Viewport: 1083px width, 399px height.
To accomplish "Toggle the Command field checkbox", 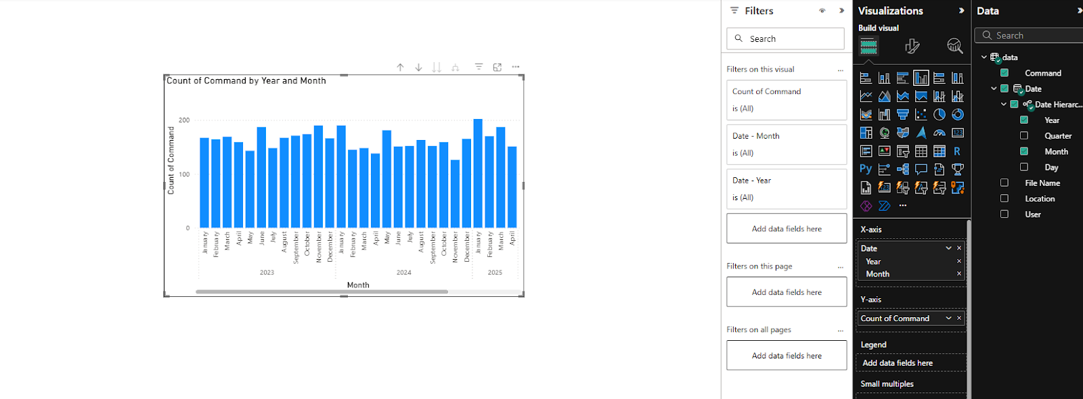I will point(1004,73).
